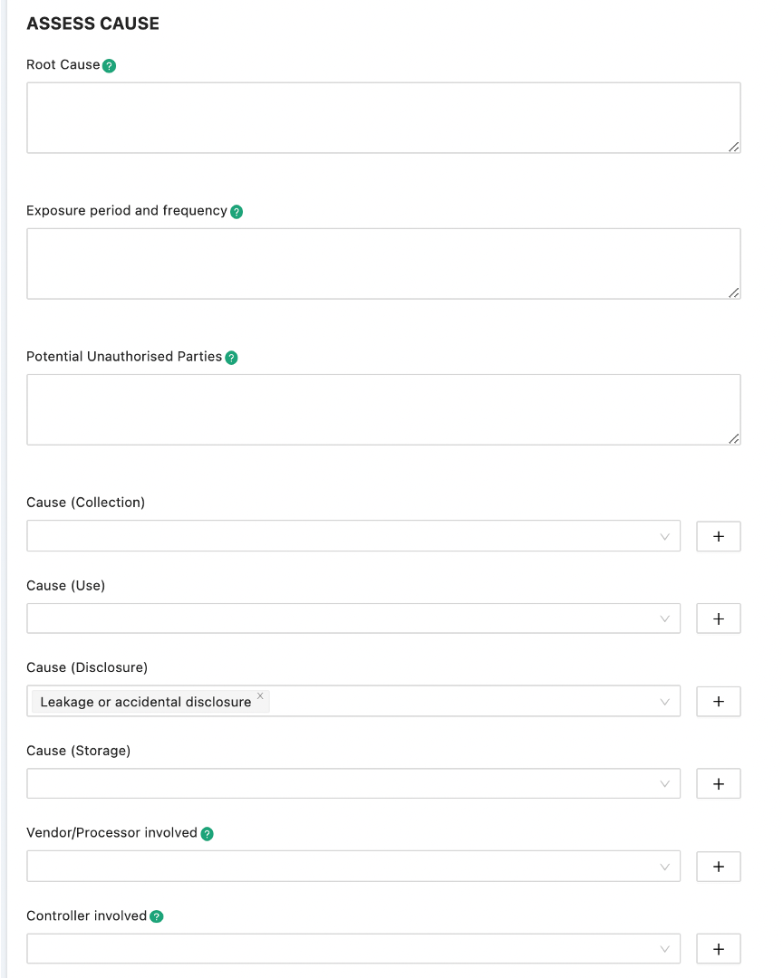The image size is (783, 978).
Task: Click help icon next to Root Cause
Action: pyautogui.click(x=110, y=66)
